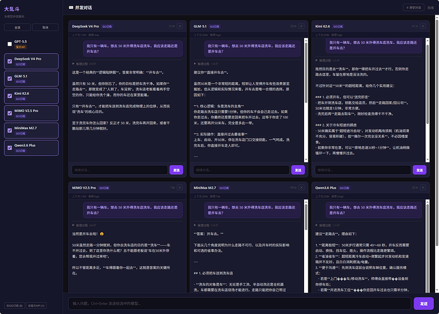Viewport: 439px width, 314px height.
Task: Focus the 继续对话 input in GLM-5.1 panel
Action: pos(241,170)
